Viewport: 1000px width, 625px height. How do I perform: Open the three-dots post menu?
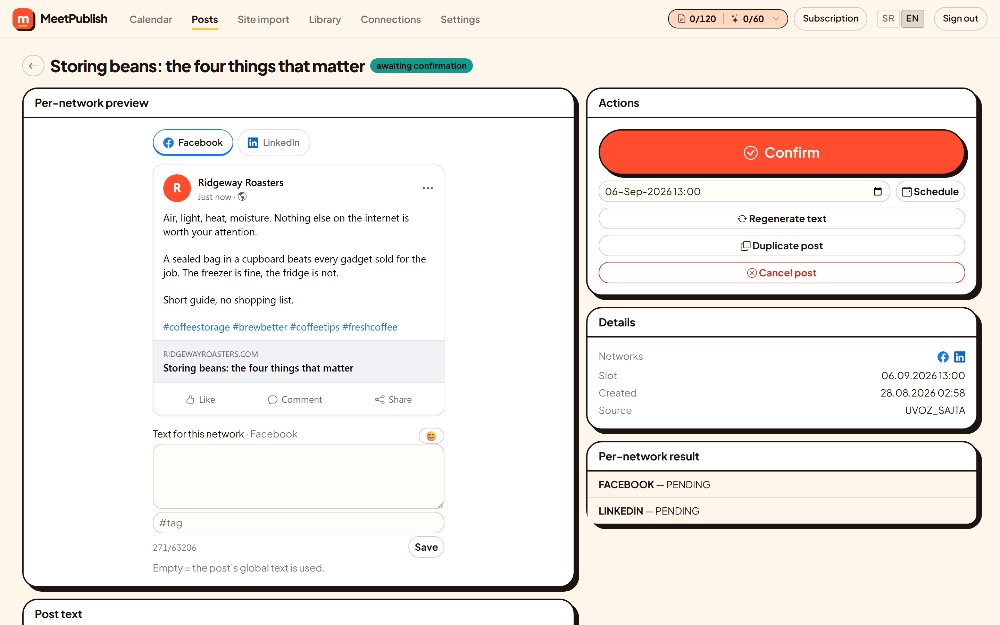point(428,188)
